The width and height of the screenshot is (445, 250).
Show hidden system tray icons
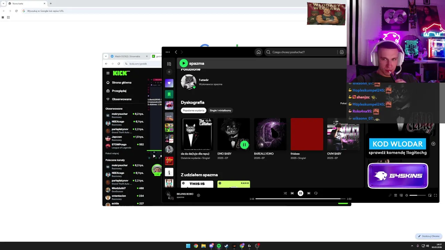click(x=412, y=246)
